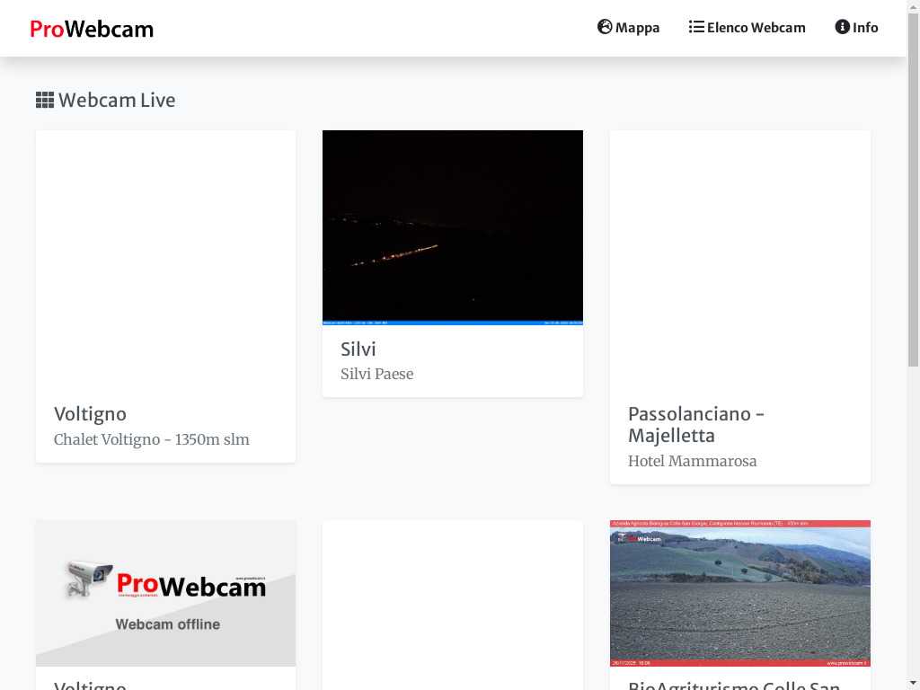Click the Silvi Paese subtitle
Screen dimensions: 920x690
[x=376, y=375]
